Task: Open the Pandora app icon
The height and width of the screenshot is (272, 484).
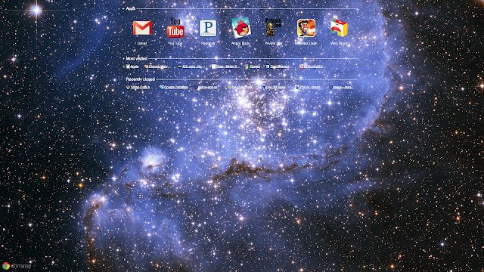Action: [208, 28]
